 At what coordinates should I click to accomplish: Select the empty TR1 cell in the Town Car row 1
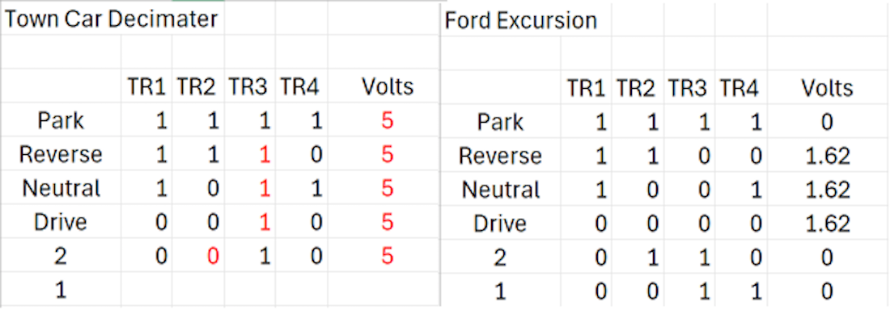146,290
